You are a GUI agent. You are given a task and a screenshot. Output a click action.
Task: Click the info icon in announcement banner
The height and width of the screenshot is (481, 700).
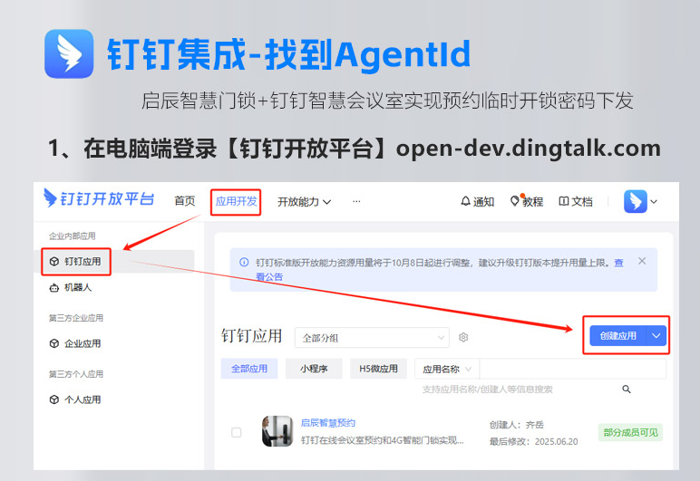tap(244, 262)
